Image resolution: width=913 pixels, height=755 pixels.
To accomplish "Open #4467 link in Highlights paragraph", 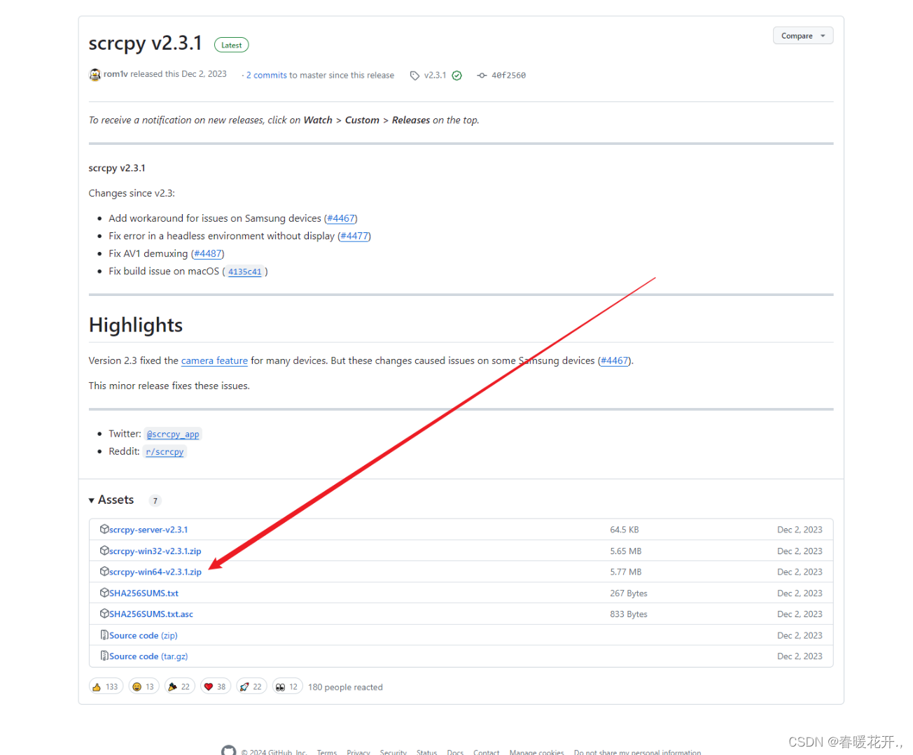I will click(x=615, y=360).
